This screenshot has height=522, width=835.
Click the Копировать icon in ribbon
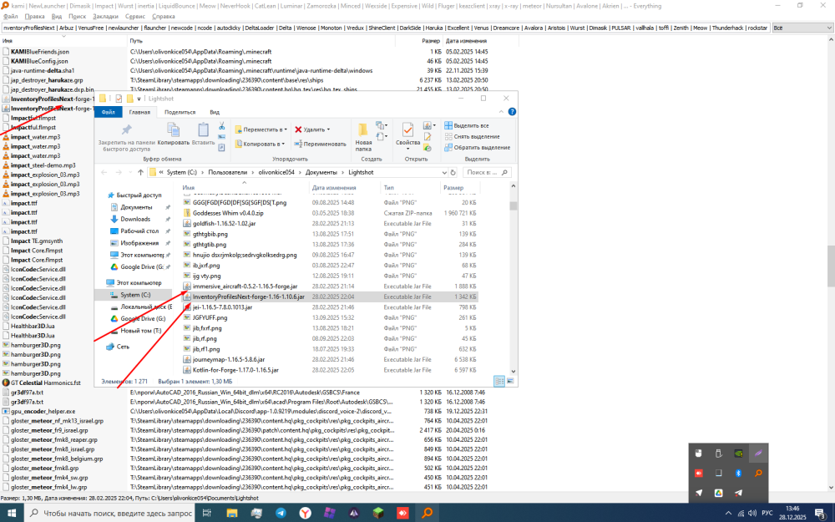point(173,134)
